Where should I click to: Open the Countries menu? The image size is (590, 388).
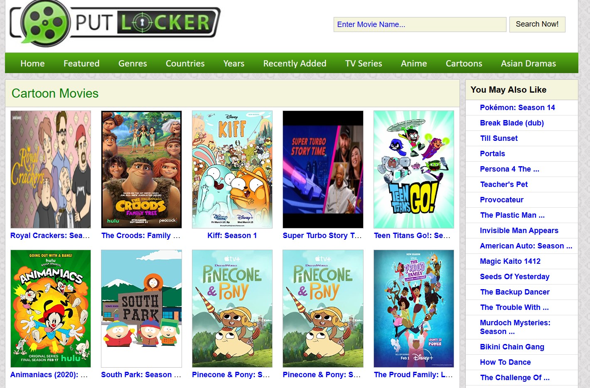click(185, 64)
